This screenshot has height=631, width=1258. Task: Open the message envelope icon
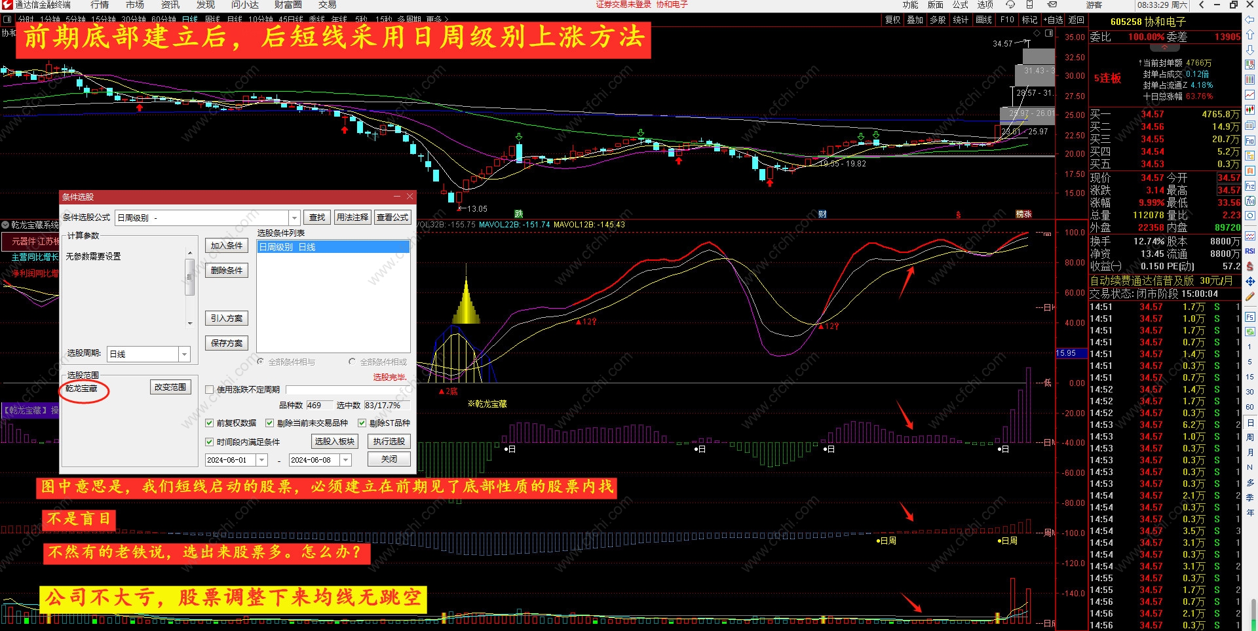(1052, 5)
